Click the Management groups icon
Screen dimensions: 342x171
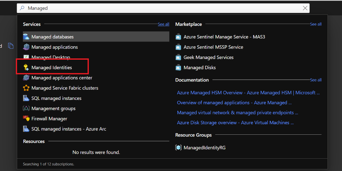[26, 108]
